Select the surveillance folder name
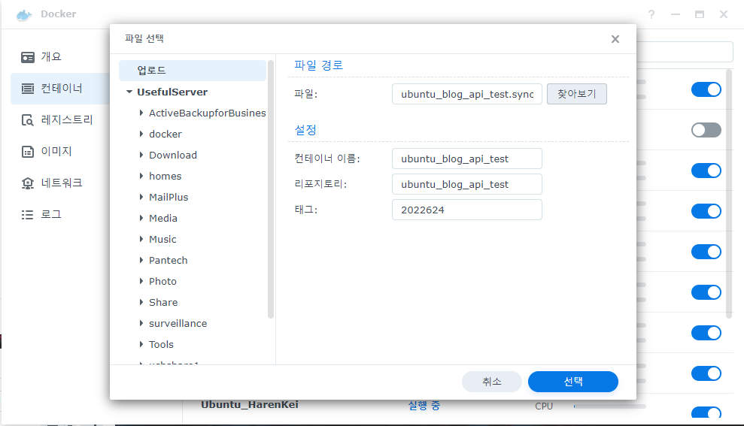Screen dimensions: 744x426 (x=178, y=323)
